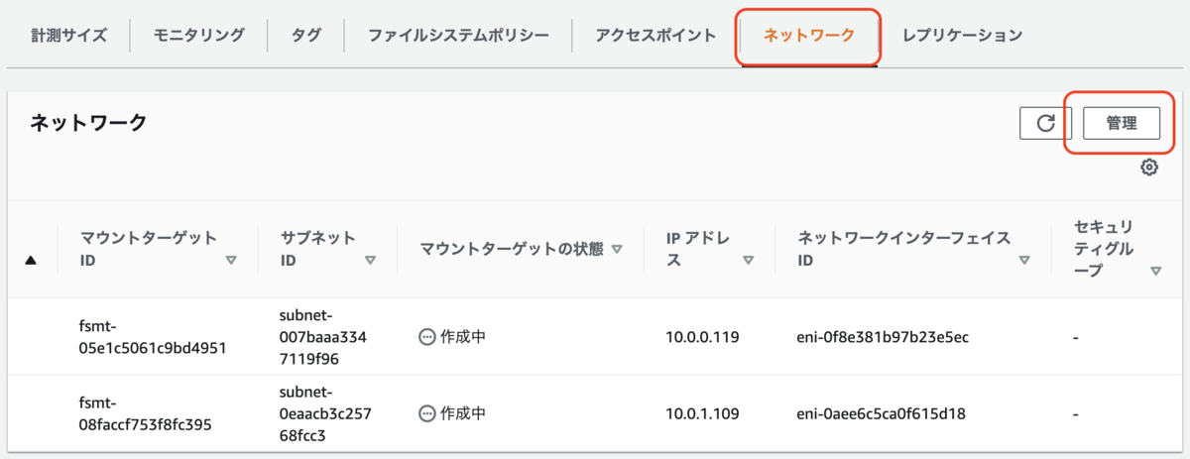Click pending status icon for fsmt-08faccf753f8fc395
The height and width of the screenshot is (459, 1190).
pos(427,412)
